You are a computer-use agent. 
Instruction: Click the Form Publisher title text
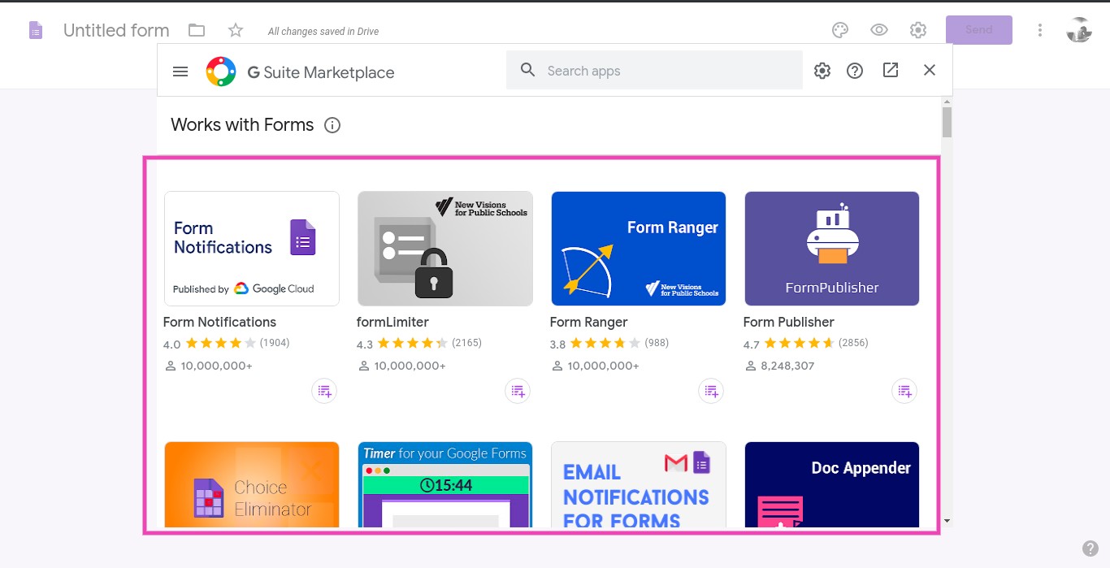pos(789,322)
